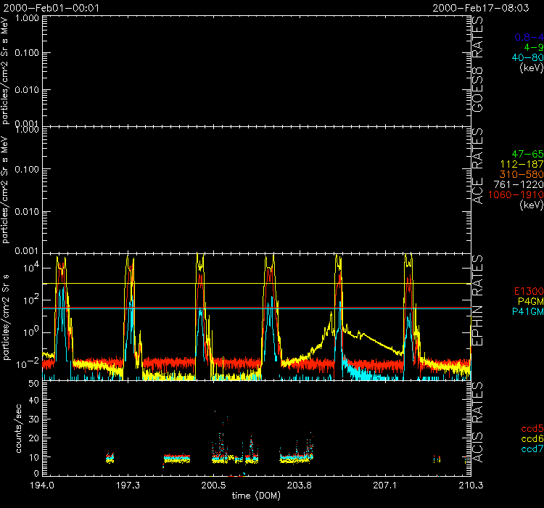Click the 200.5 tick on the time axis

214,484
